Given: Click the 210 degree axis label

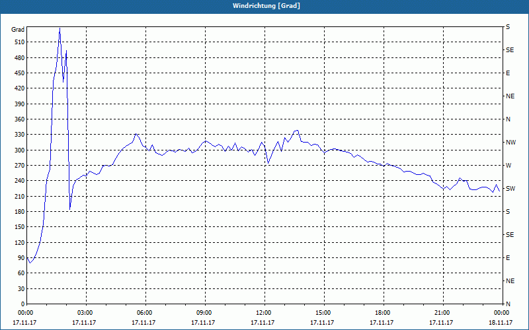Looking at the screenshot, I should point(20,196).
